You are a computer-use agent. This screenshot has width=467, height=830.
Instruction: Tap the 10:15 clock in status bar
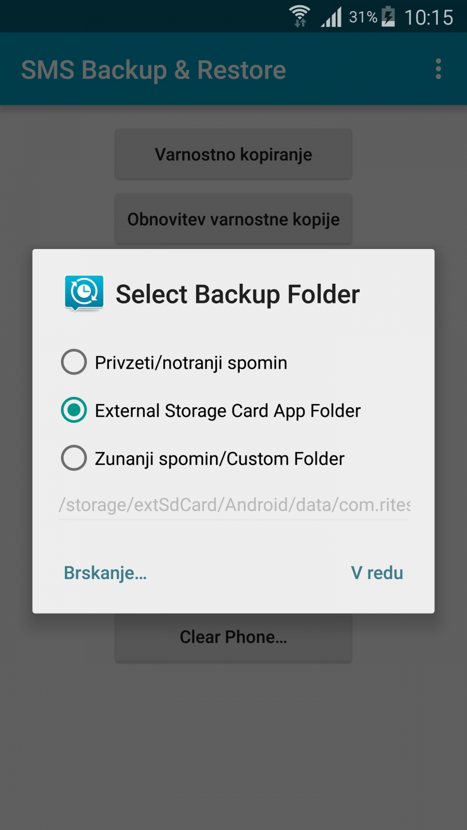[429, 18]
